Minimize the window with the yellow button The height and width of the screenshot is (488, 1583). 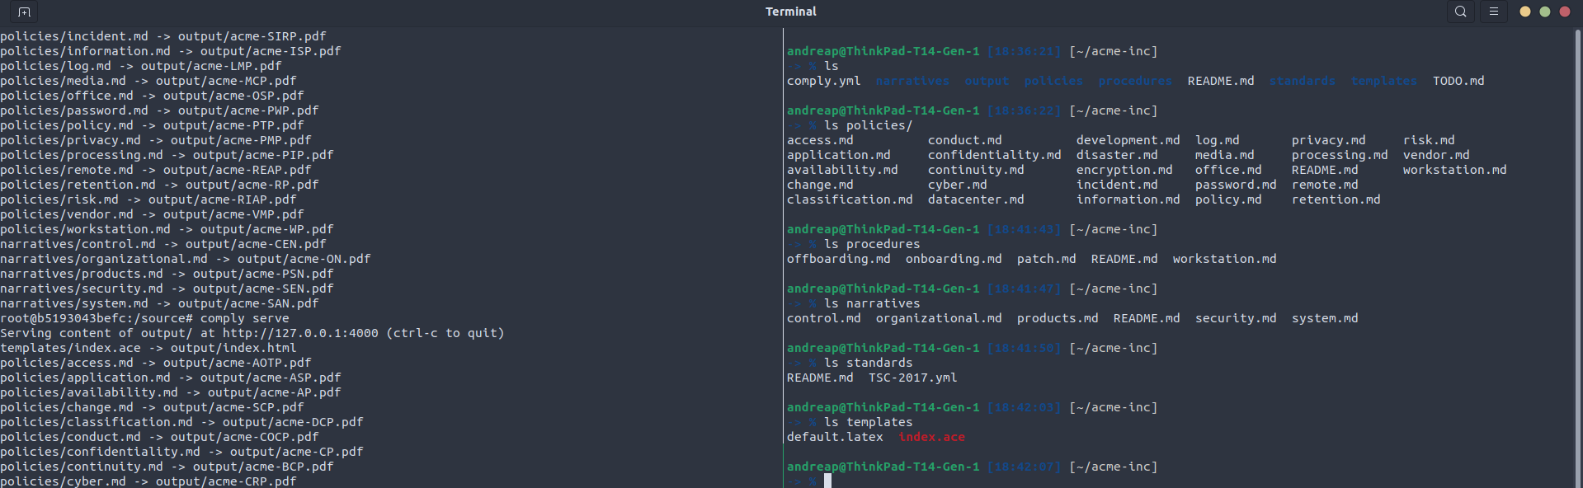[1524, 12]
